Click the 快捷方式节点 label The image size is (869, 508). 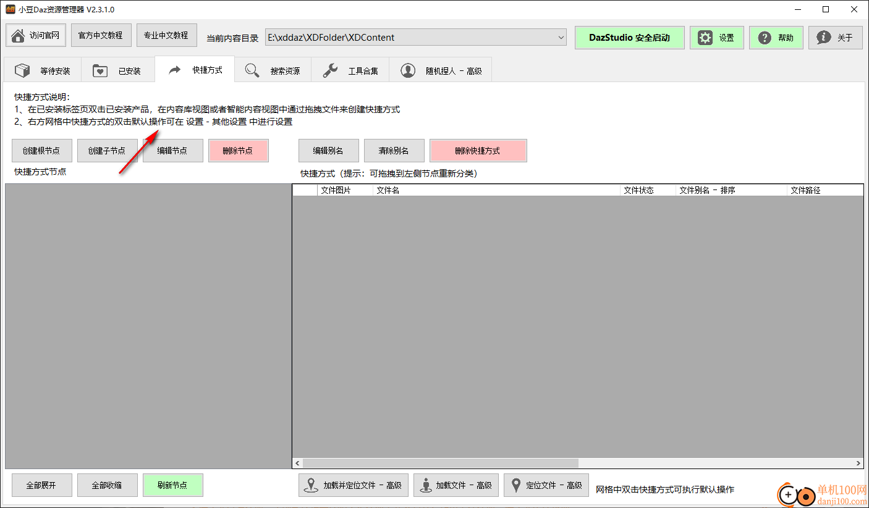click(40, 172)
